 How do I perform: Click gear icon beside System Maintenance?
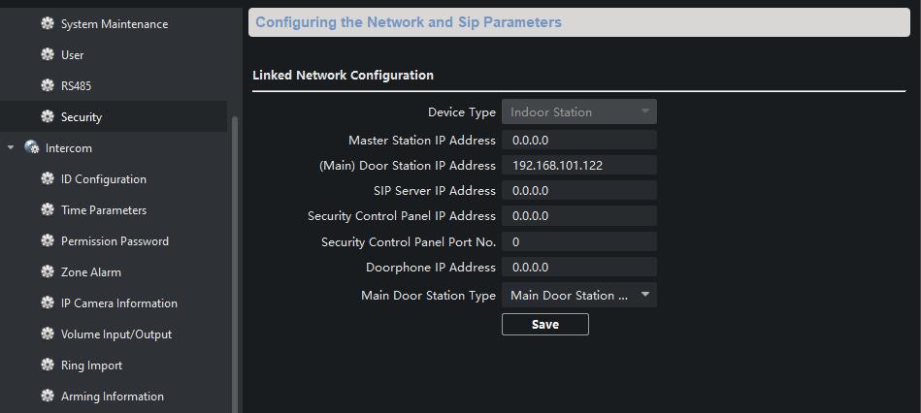(x=47, y=23)
